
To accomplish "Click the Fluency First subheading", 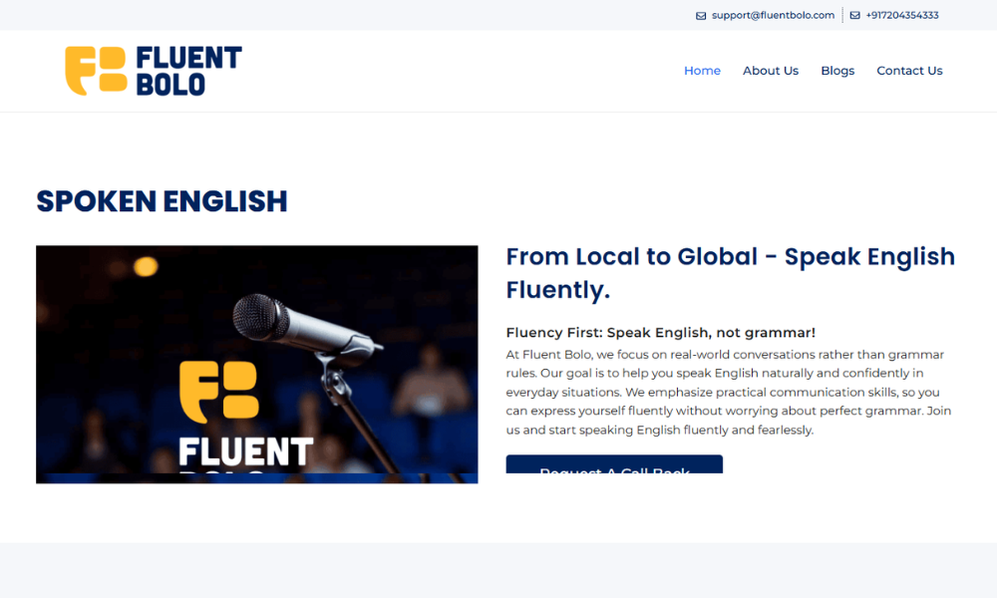I will click(x=660, y=333).
